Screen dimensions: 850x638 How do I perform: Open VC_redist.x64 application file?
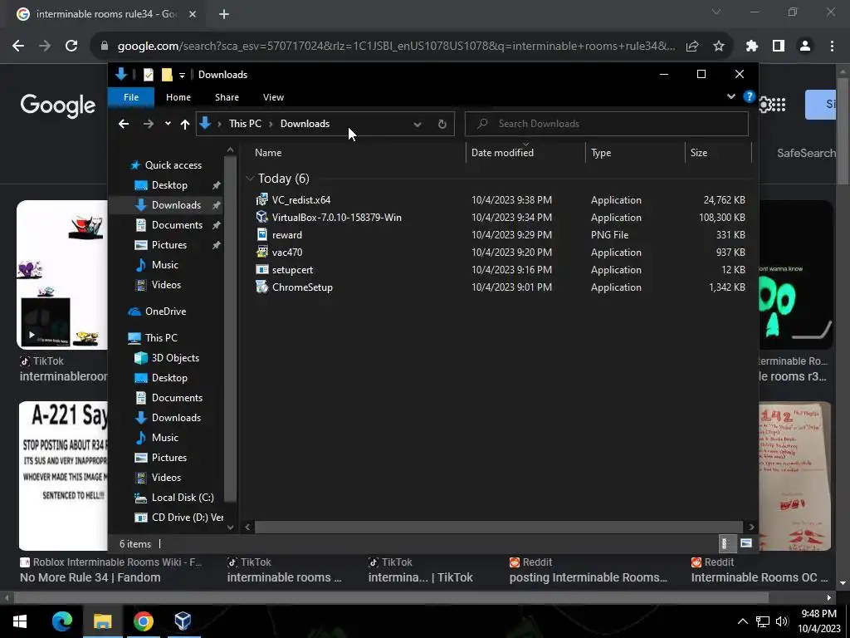(300, 199)
